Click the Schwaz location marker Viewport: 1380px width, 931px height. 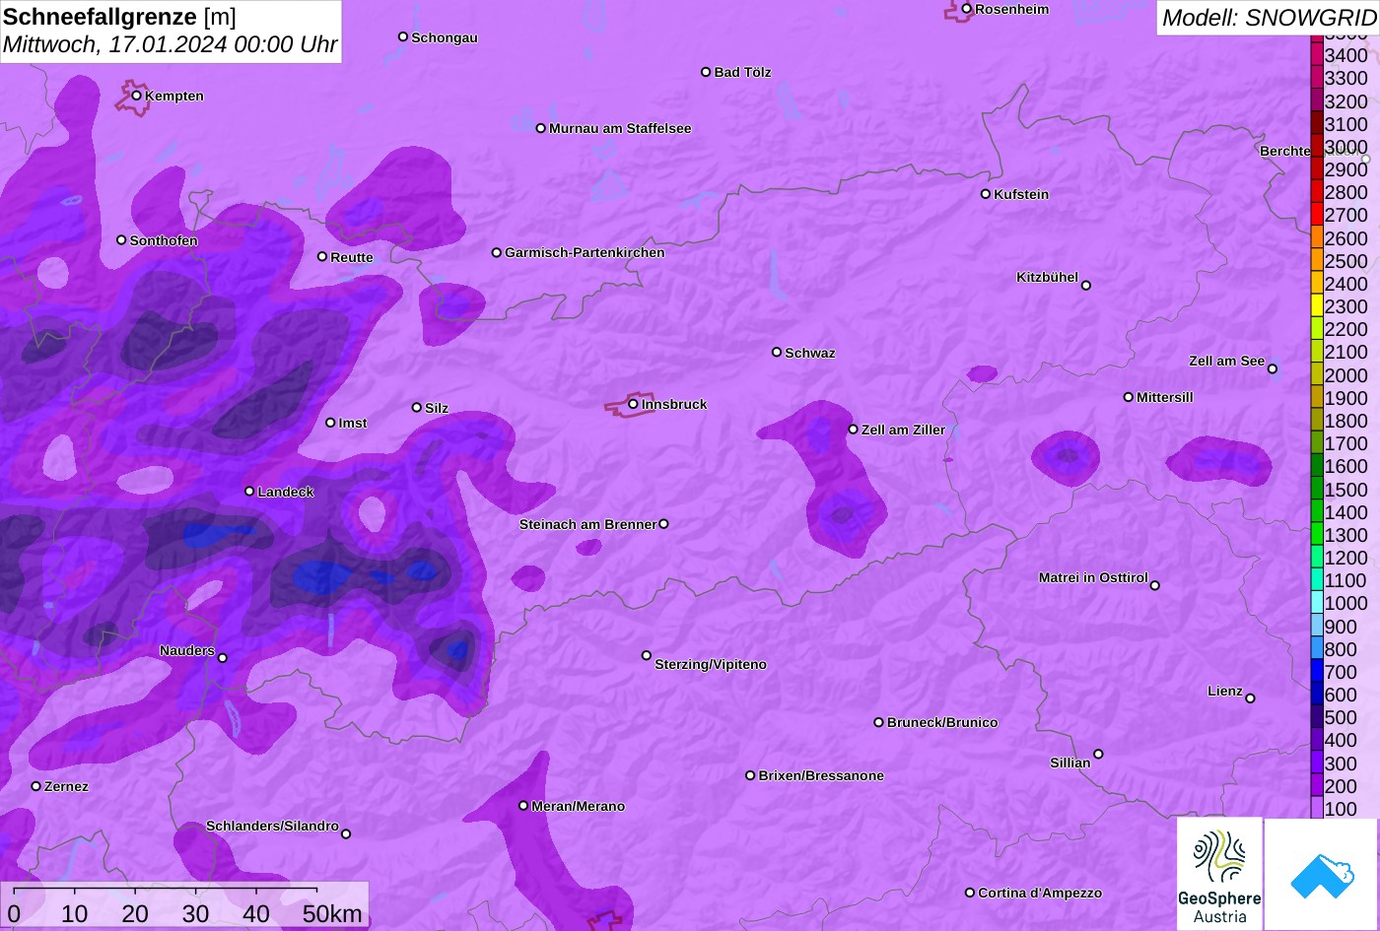coord(777,352)
